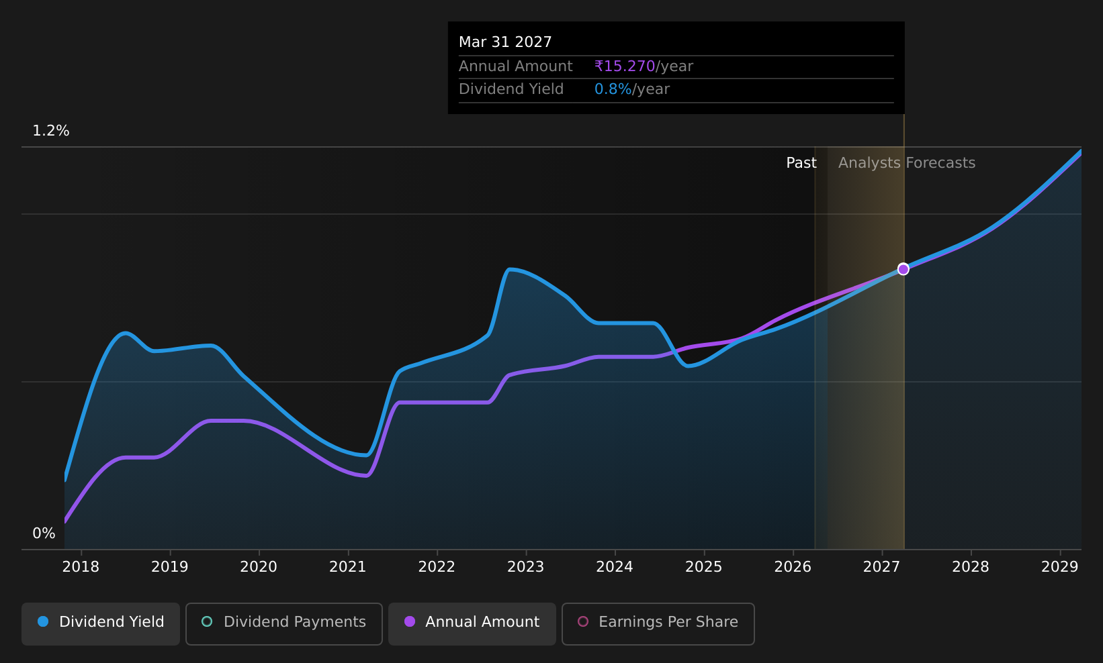Click the Dividend Yield label in tooltip

511,89
